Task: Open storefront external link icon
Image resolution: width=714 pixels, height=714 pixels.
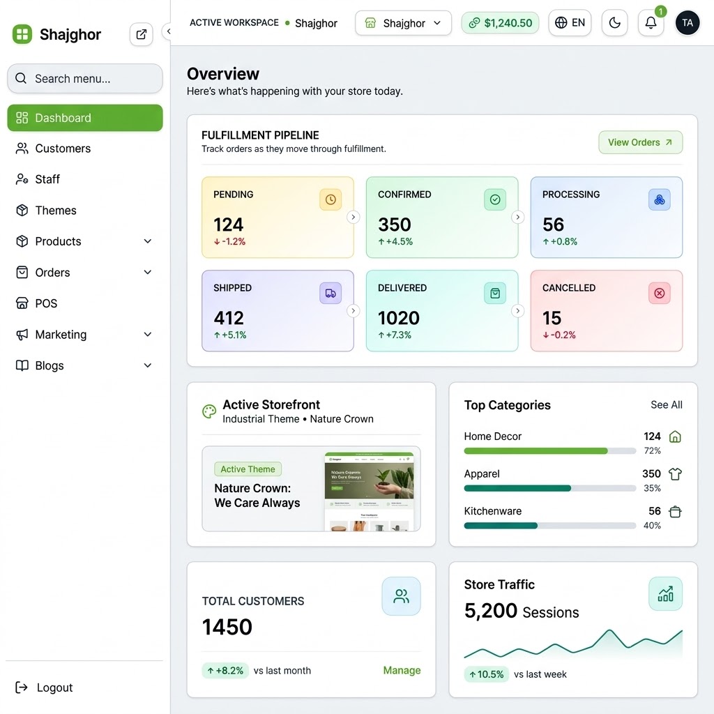Action: tap(141, 34)
